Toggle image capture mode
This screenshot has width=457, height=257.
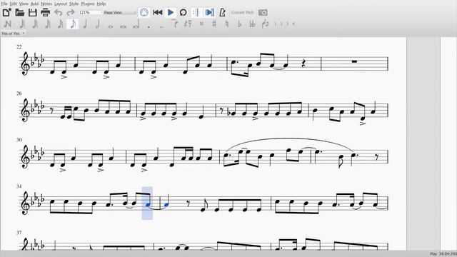click(x=263, y=13)
